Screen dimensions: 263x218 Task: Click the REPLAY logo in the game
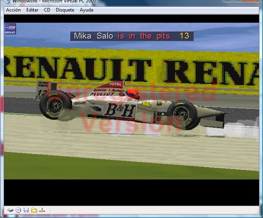(x=10, y=29)
